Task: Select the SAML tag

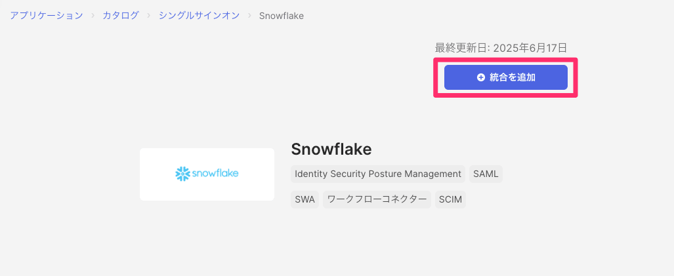Action: pyautogui.click(x=486, y=174)
